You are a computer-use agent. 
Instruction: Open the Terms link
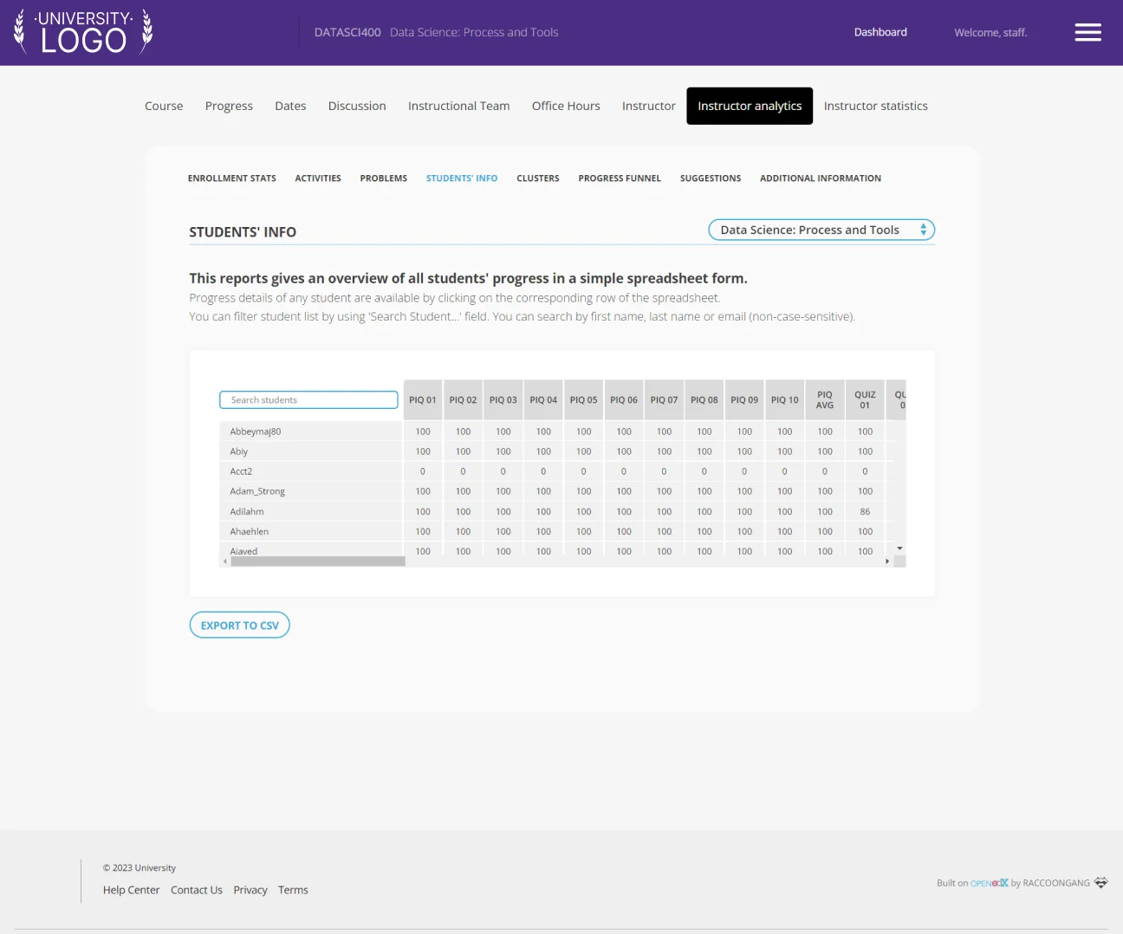pyautogui.click(x=293, y=890)
